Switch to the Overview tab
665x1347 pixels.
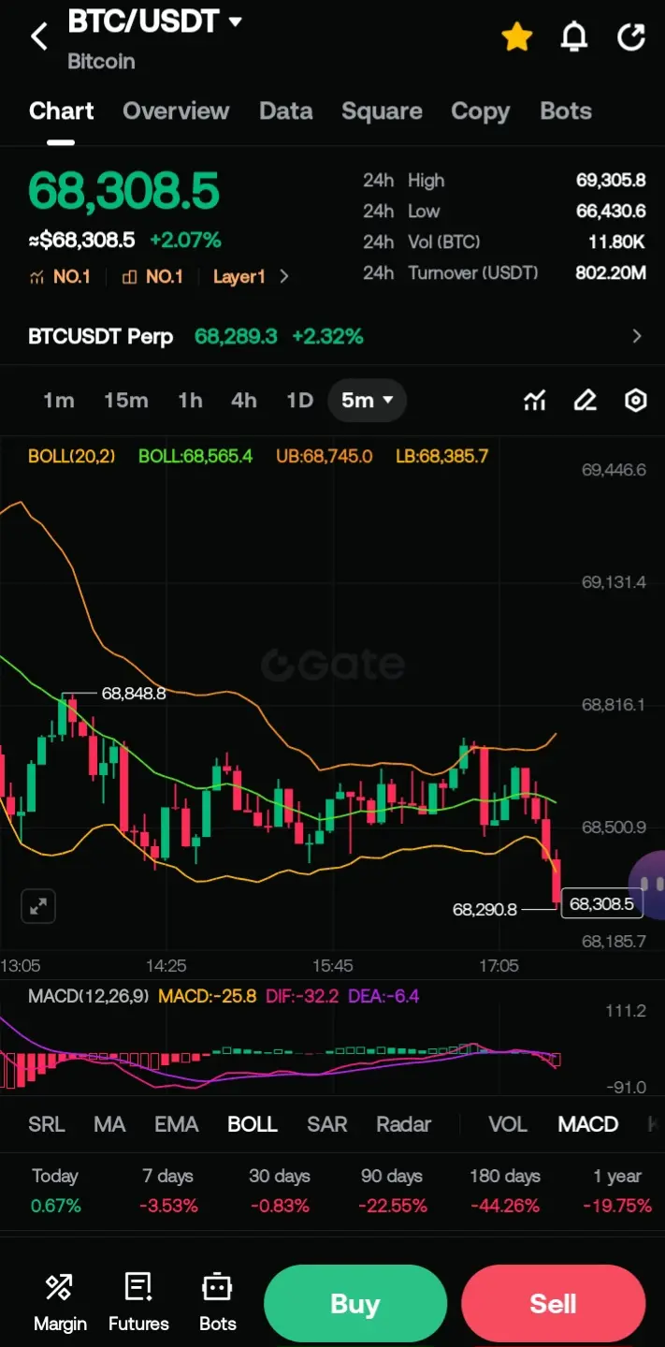[176, 110]
